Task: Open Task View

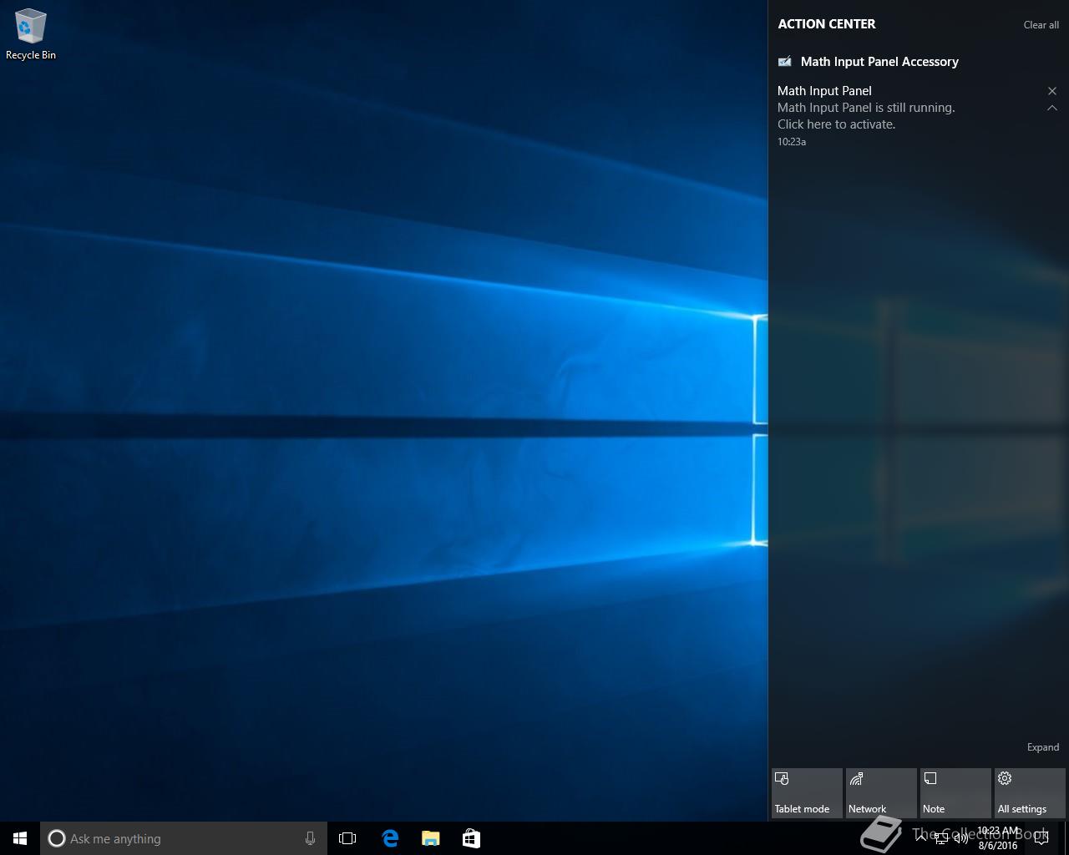Action: point(347,838)
